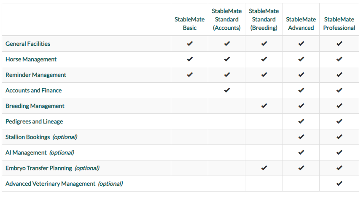Click the General Facilities row label
The width and height of the screenshot is (363, 197).
point(28,44)
